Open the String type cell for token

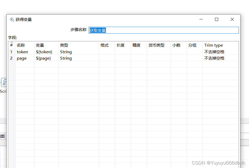point(78,52)
